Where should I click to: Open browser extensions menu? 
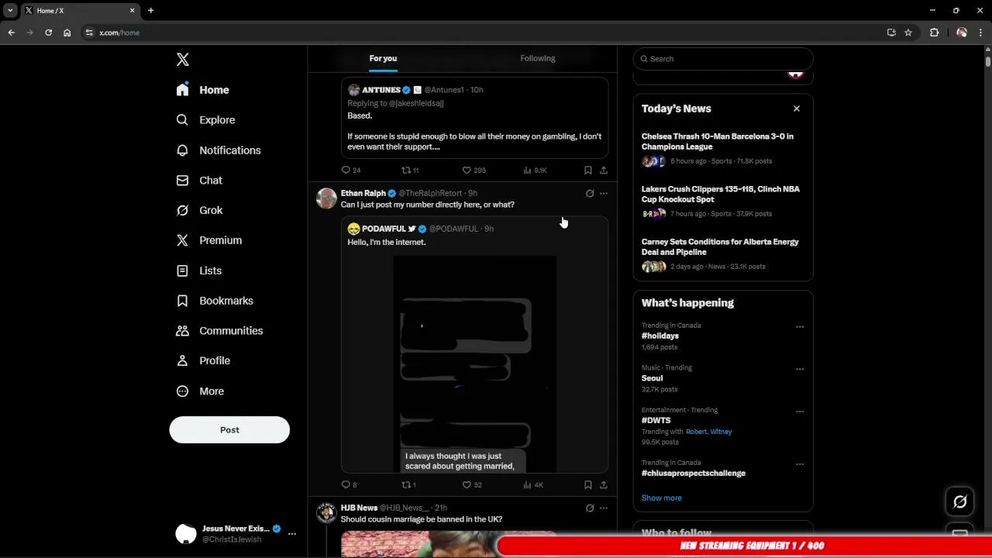click(x=934, y=33)
